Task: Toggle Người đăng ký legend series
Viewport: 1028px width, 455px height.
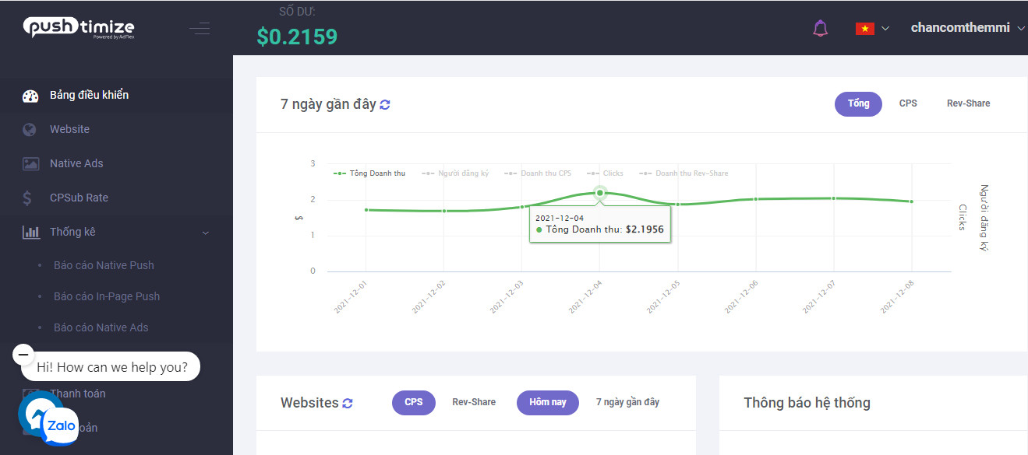Action: click(x=455, y=173)
